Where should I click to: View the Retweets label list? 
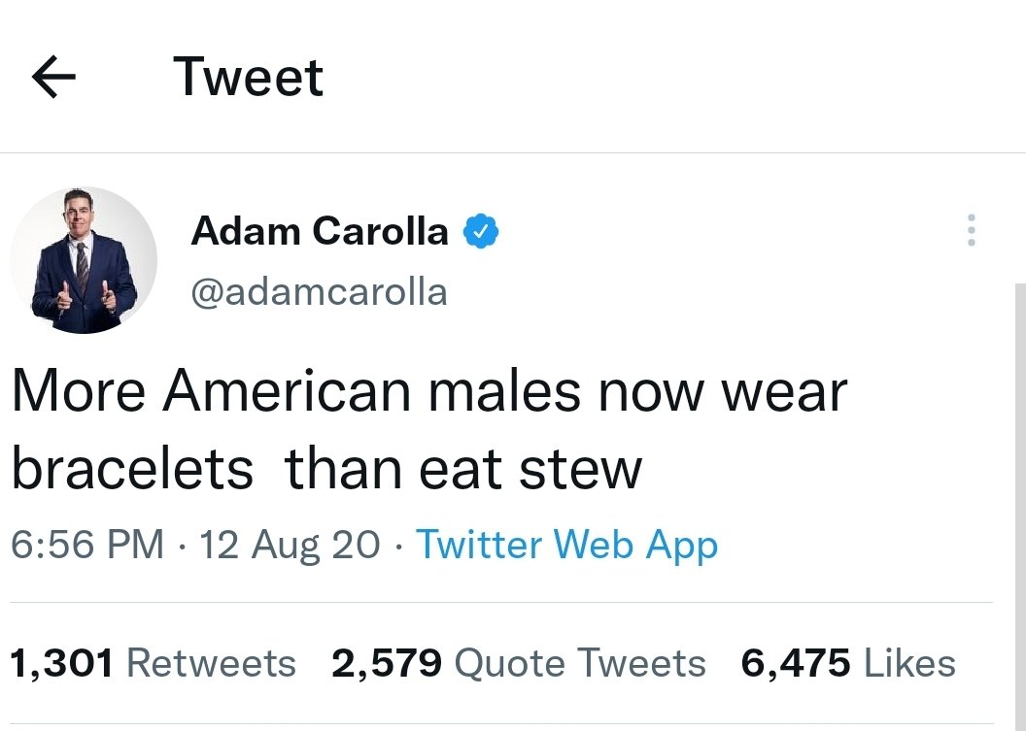[x=212, y=663]
